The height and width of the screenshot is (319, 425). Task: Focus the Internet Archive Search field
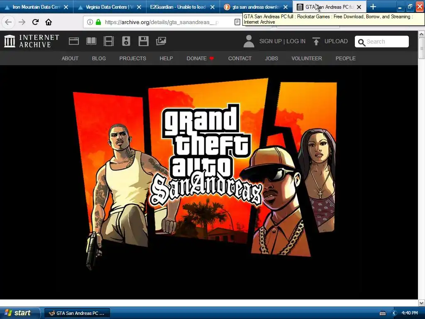(382, 42)
